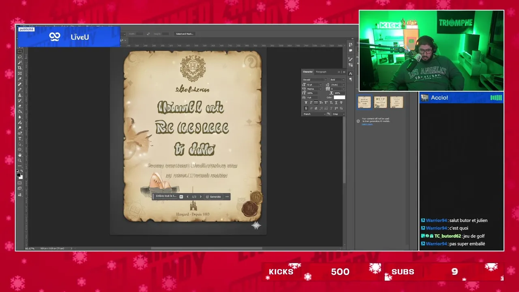The width and height of the screenshot is (519, 292).
Task: Toggle All Caps in Character panel
Action: coord(316,103)
